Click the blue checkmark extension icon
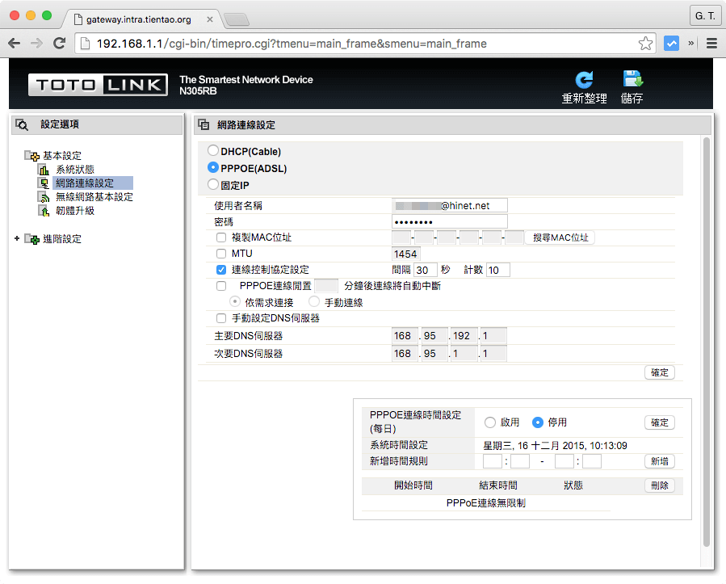726x584 pixels. [671, 44]
